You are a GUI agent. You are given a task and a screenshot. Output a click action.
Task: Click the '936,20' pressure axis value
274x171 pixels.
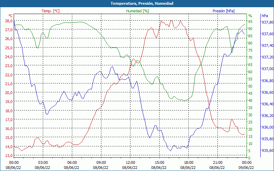[267, 116]
